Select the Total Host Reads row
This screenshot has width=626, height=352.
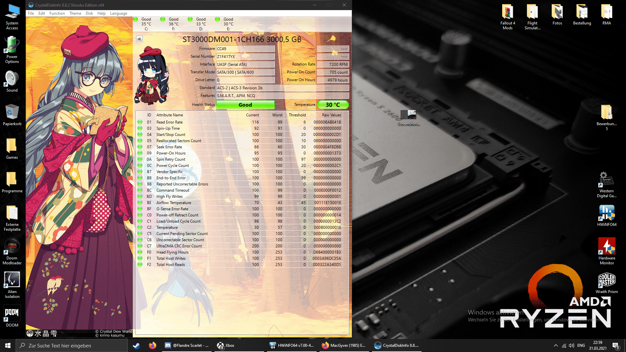[240, 265]
